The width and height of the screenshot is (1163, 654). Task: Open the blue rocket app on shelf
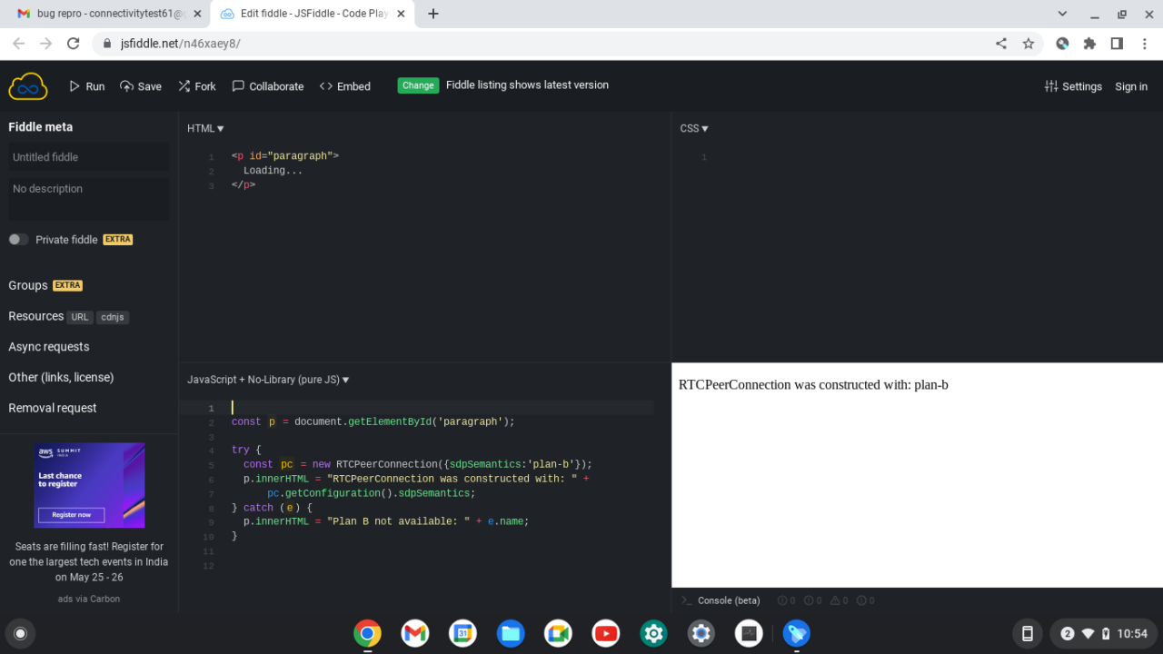pyautogui.click(x=797, y=633)
